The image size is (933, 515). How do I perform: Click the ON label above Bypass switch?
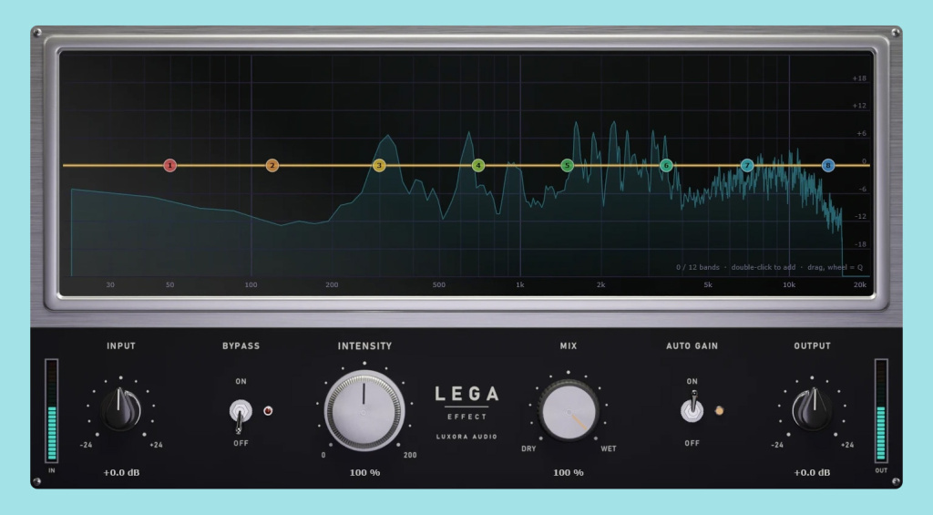pyautogui.click(x=241, y=382)
